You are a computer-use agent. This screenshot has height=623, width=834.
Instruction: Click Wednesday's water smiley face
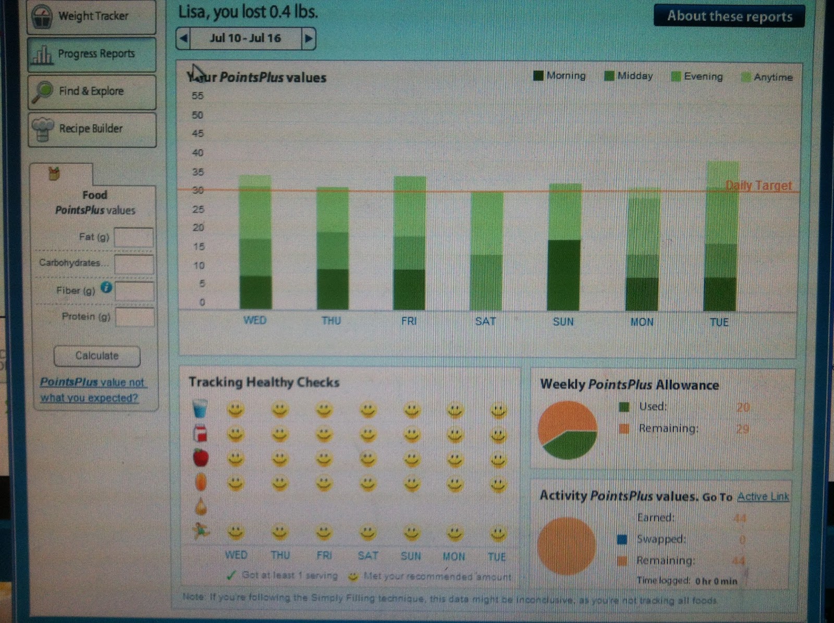236,410
